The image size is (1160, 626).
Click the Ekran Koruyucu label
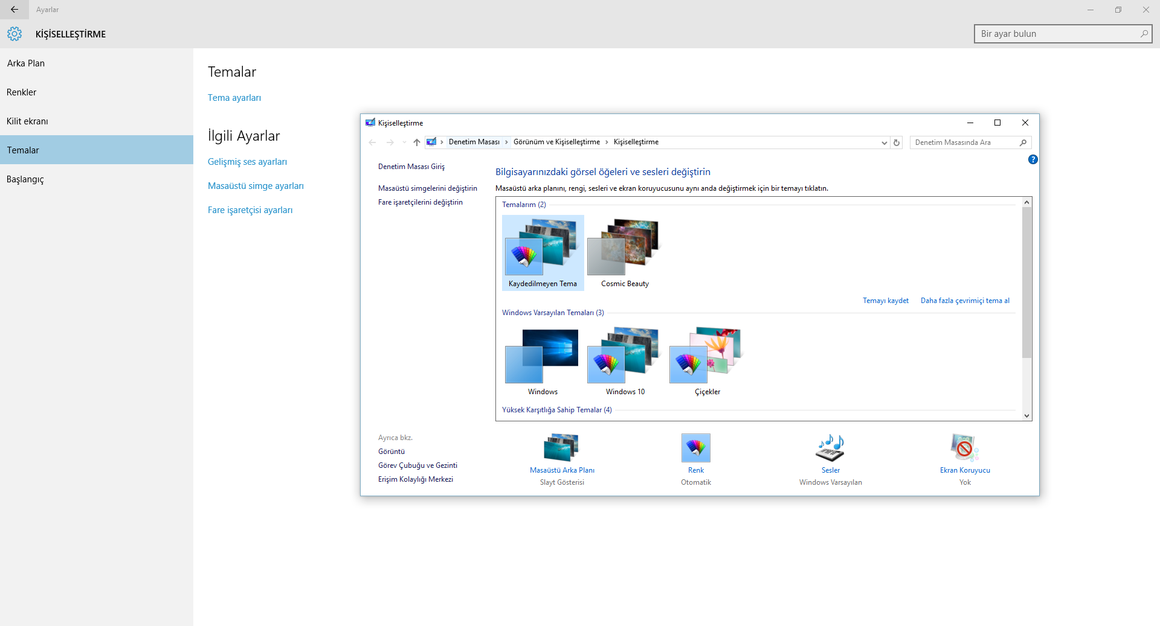tap(965, 470)
